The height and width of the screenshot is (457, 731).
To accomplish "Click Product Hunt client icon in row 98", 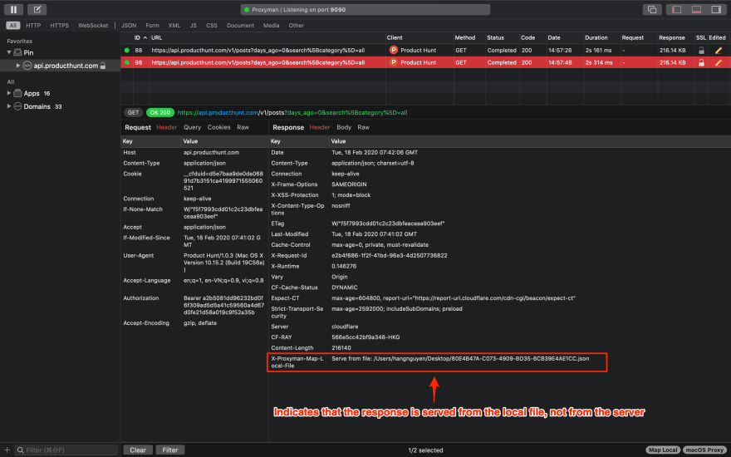I will 394,62.
